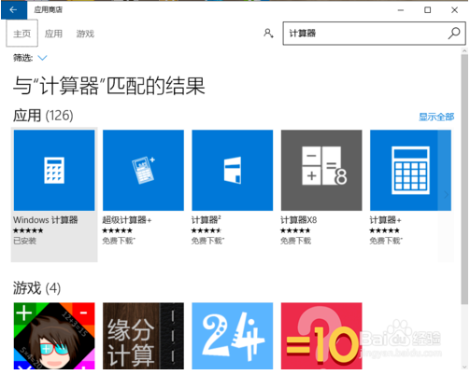
Task: Open the 超级计算器+ app tile
Action: (x=143, y=170)
